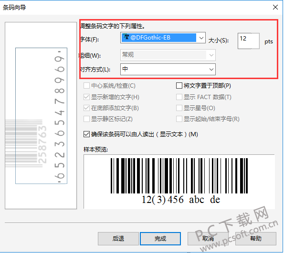The image size is (284, 253).
Task: Click the vertical barcode illustration in left panel
Action: (41, 116)
